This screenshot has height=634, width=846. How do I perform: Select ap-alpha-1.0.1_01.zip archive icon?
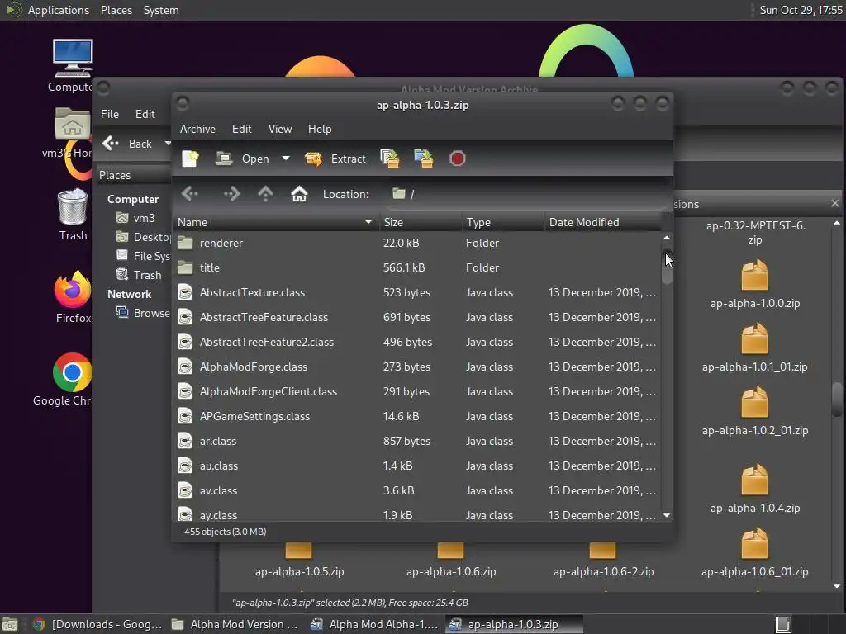point(754,338)
